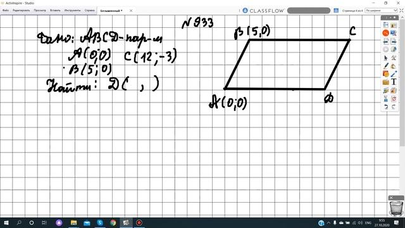
Task: Open Cortana circle on the taskbar
Action: coord(32,223)
